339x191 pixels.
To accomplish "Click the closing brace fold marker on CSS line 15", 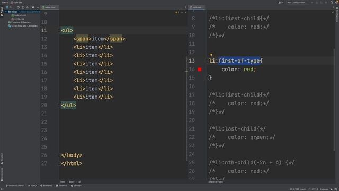I will [x=207, y=78].
